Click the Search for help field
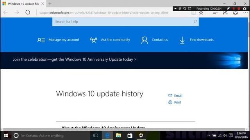This screenshot has height=140, width=250. coord(125,22)
